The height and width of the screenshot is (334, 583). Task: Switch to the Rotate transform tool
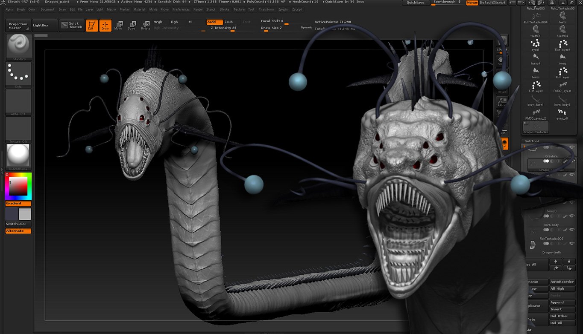146,26
